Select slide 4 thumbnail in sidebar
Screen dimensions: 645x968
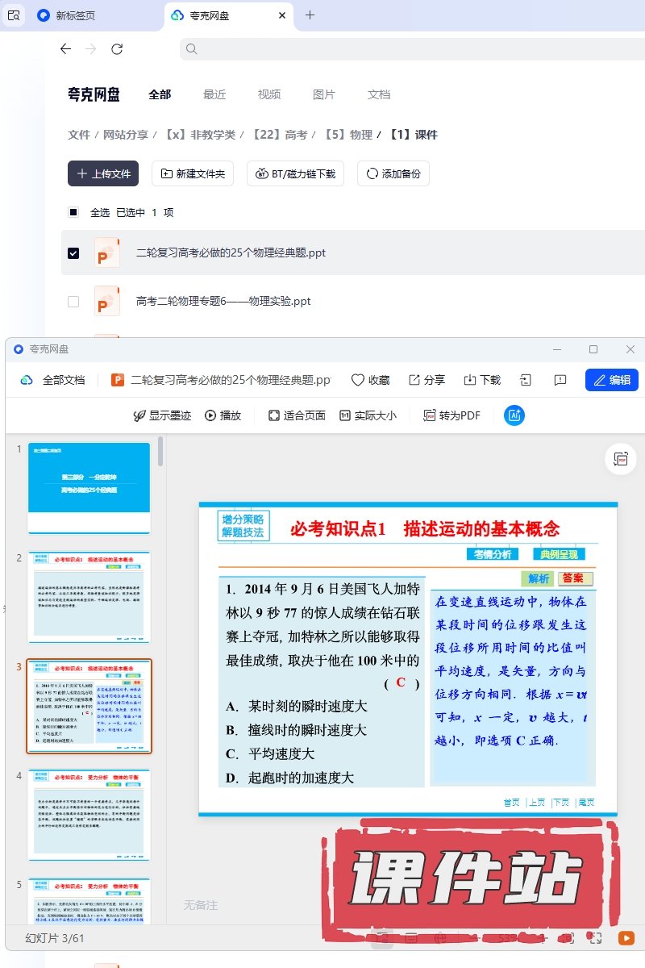click(89, 815)
